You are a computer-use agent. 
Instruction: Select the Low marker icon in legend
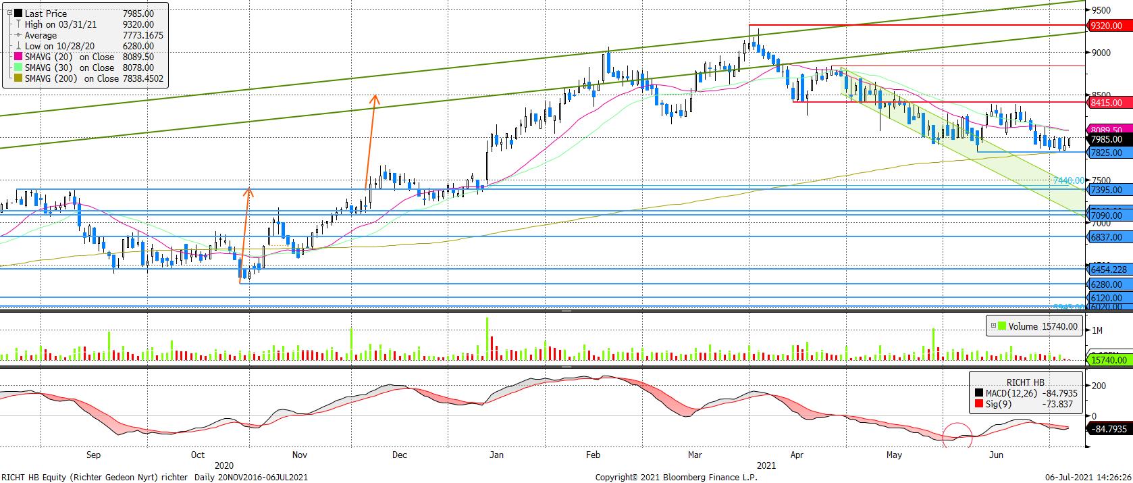point(18,46)
